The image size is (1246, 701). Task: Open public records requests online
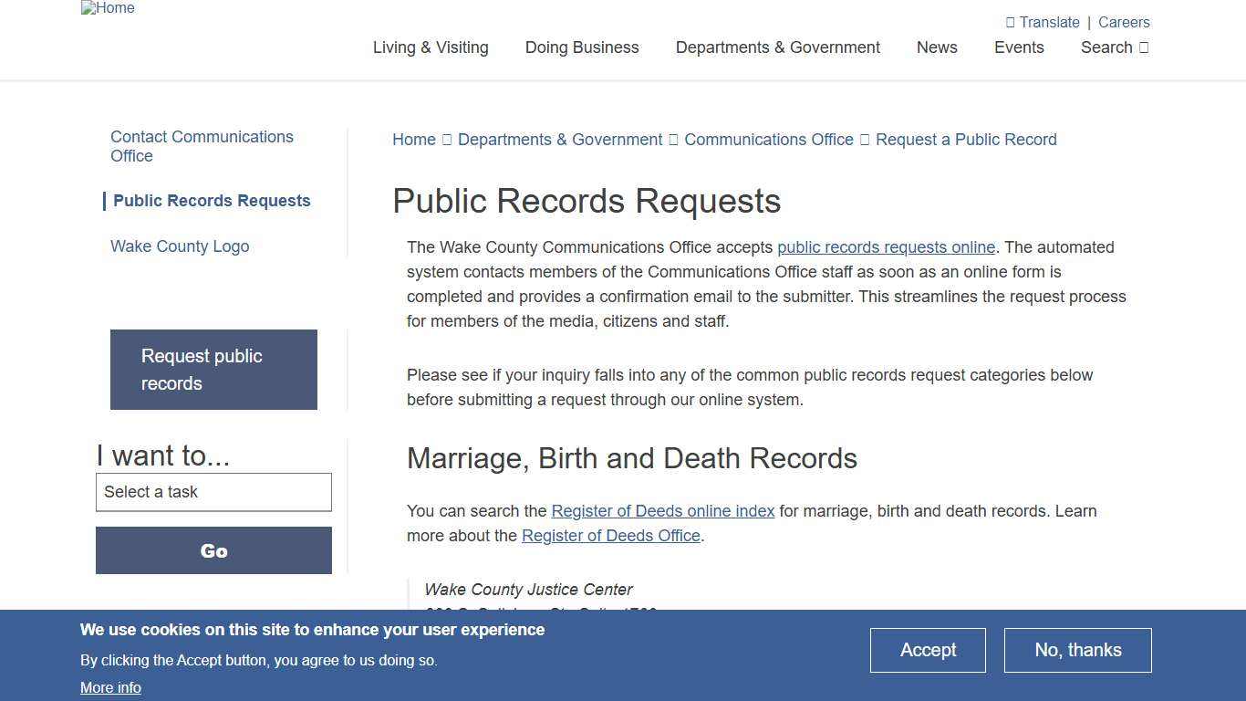coord(886,247)
